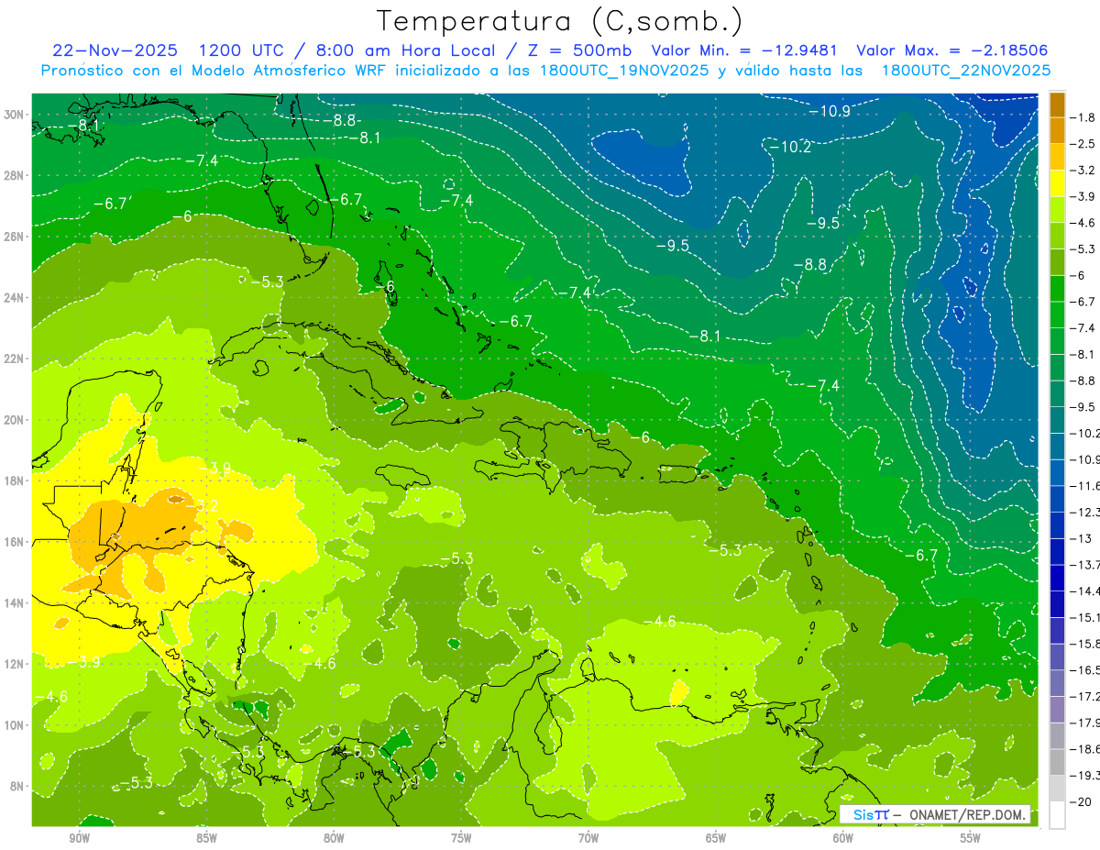Screen dimensions: 1100x850
Task: Click the '-7.4' contour label near 28N 85W
Action: pyautogui.click(x=201, y=160)
